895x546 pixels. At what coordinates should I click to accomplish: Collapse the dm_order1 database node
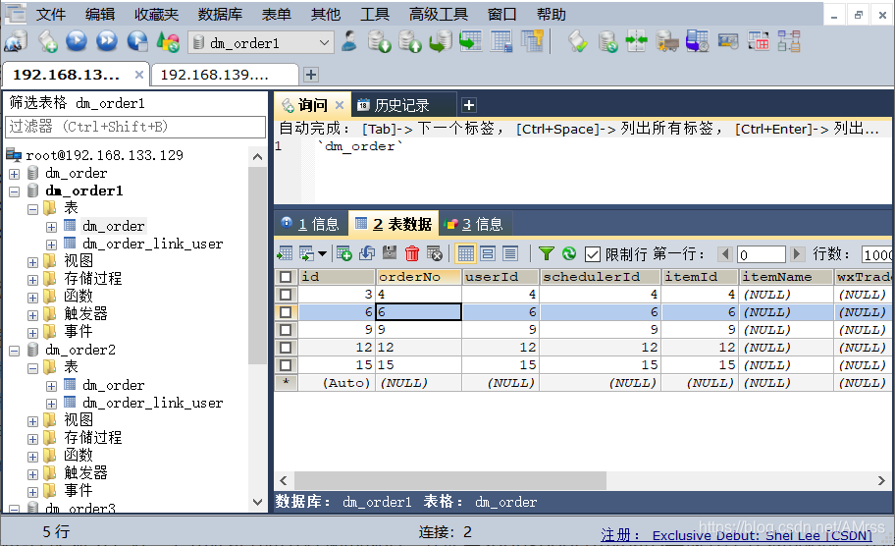pos(15,191)
